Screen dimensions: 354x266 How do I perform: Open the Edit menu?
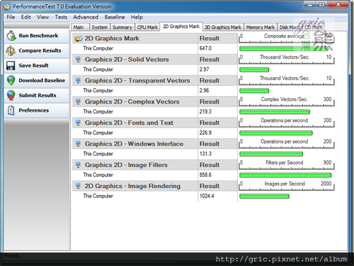(x=26, y=17)
